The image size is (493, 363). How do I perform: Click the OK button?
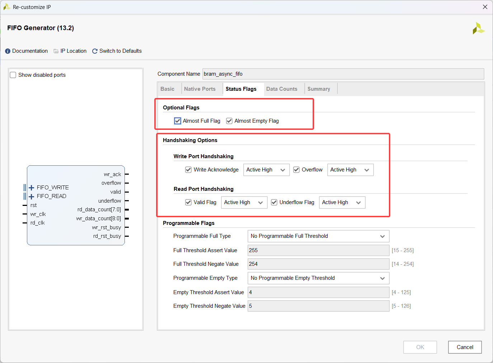420,347
